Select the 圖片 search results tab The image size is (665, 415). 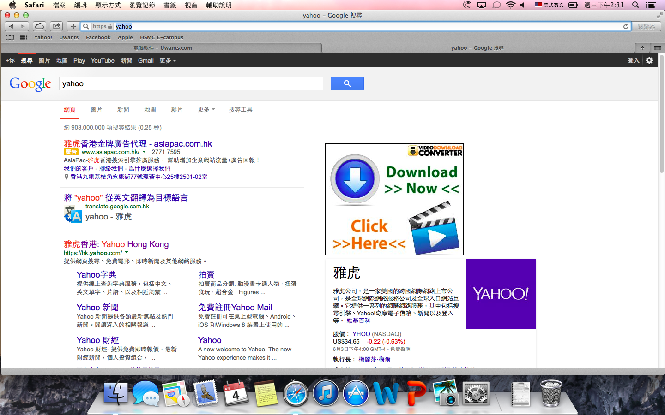coord(97,109)
